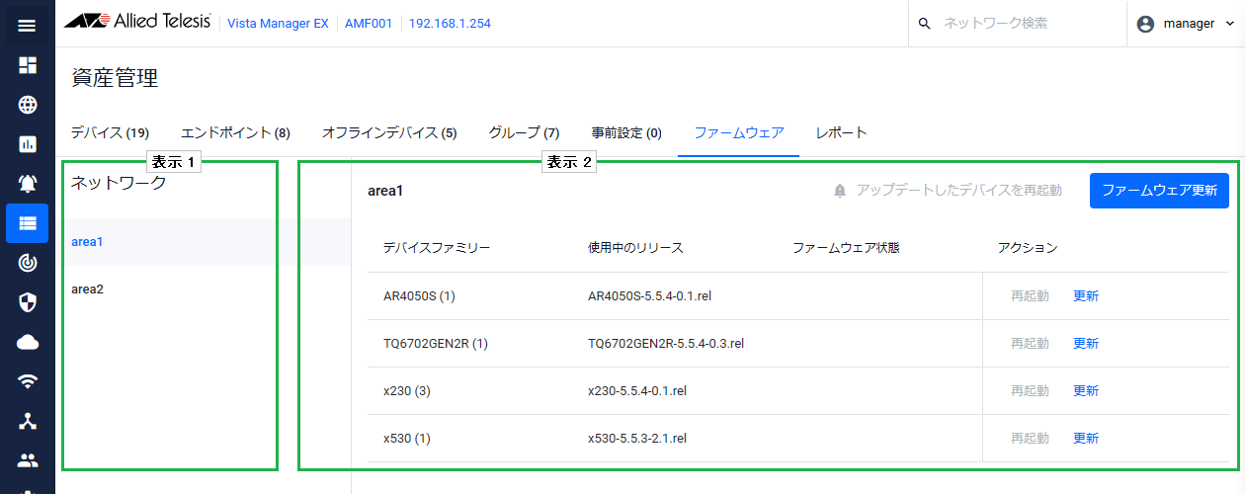Image resolution: width=1245 pixels, height=494 pixels.
Task: Click the ネットワーク panel heading
Action: [119, 182]
